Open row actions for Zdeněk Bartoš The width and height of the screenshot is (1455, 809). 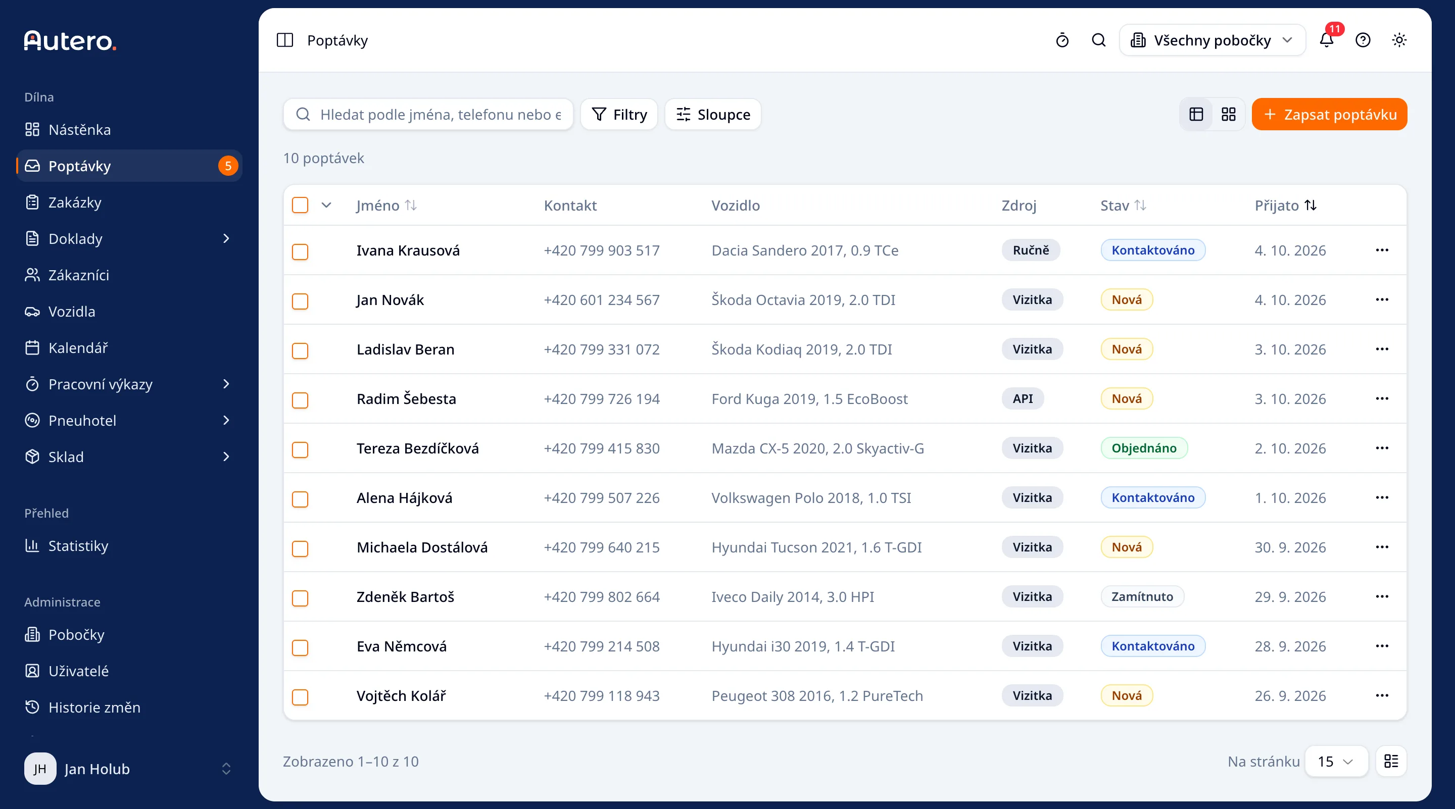(x=1382, y=597)
